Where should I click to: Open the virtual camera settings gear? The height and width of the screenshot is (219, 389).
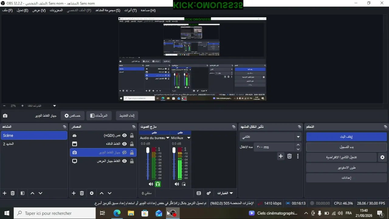click(383, 157)
